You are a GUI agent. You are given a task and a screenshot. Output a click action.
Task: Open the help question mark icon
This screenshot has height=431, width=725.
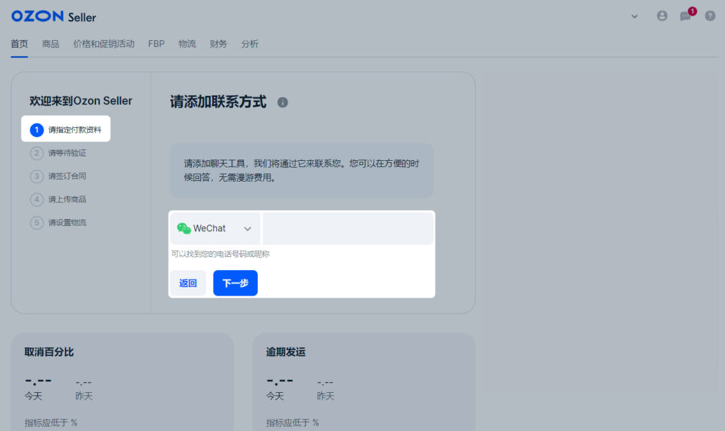710,16
